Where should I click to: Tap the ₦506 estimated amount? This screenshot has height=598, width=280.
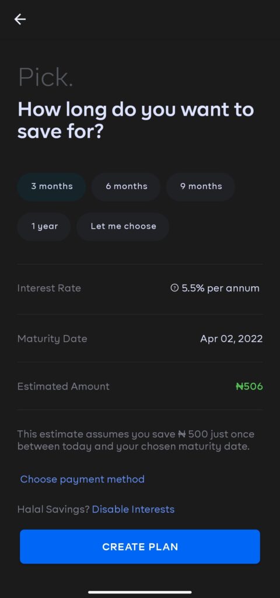[x=249, y=387]
